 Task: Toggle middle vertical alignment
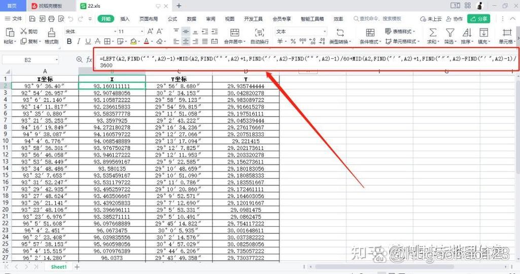pyautogui.click(x=186, y=31)
